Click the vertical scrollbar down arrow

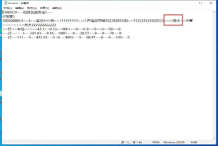point(214,138)
